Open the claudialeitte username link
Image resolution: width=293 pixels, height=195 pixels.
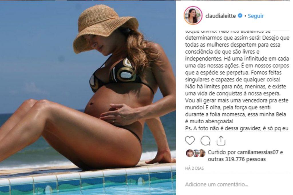(221, 16)
